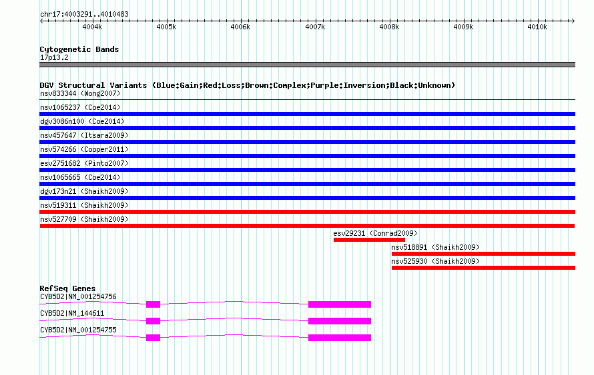Image resolution: width=594 pixels, height=375 pixels.
Task: Open variant dgv173n21 (Shaikh2009) label
Action: [84, 191]
